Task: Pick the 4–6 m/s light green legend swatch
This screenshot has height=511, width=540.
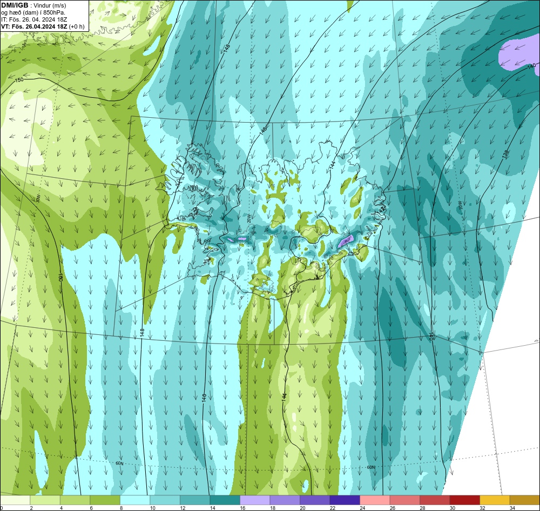Action: tap(75, 500)
